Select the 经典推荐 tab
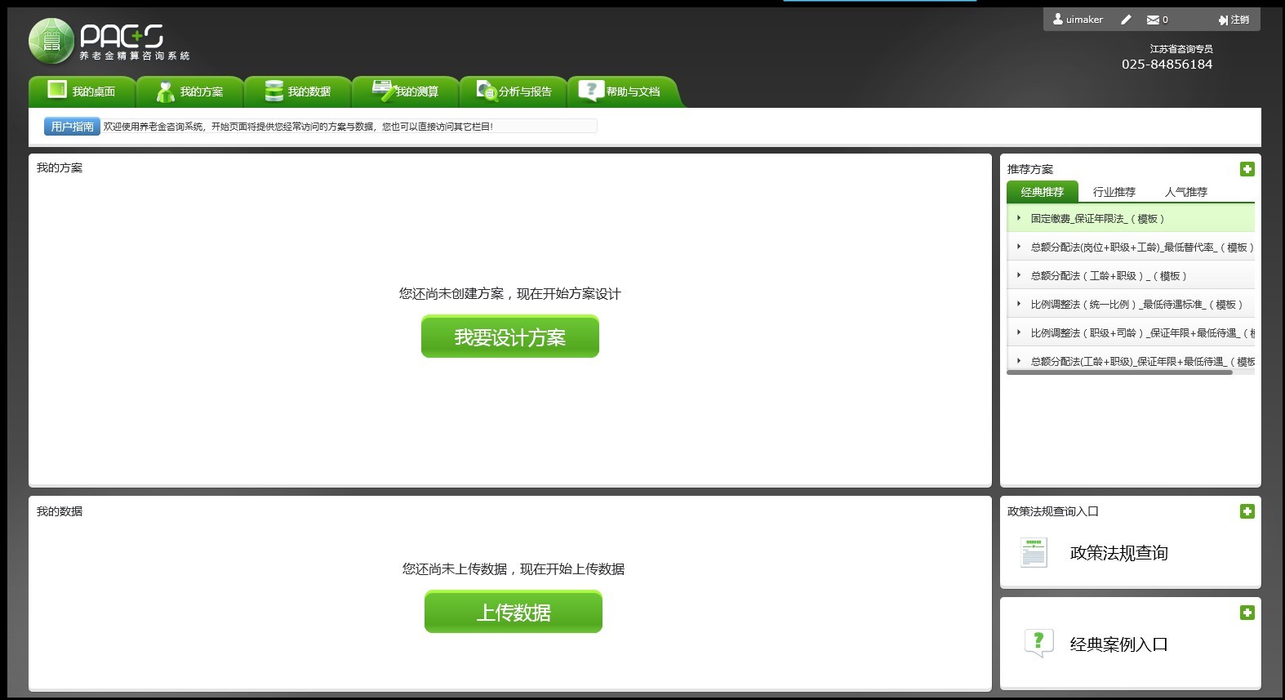Screen dimensions: 1285x700 [x=1043, y=192]
